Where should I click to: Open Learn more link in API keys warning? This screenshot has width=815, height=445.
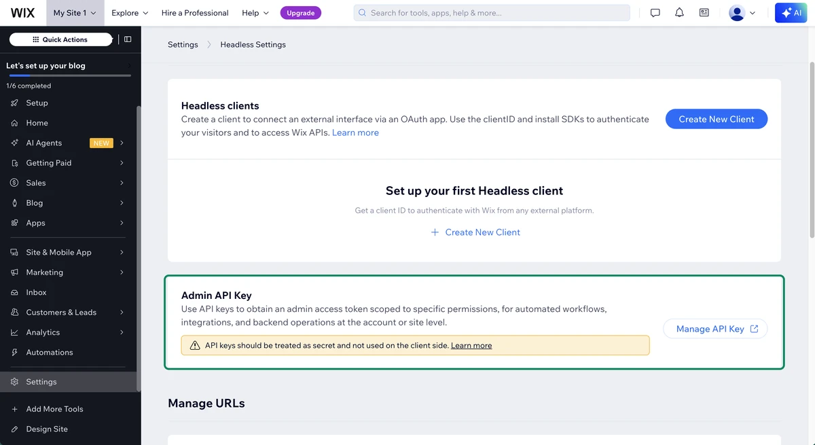pos(471,345)
